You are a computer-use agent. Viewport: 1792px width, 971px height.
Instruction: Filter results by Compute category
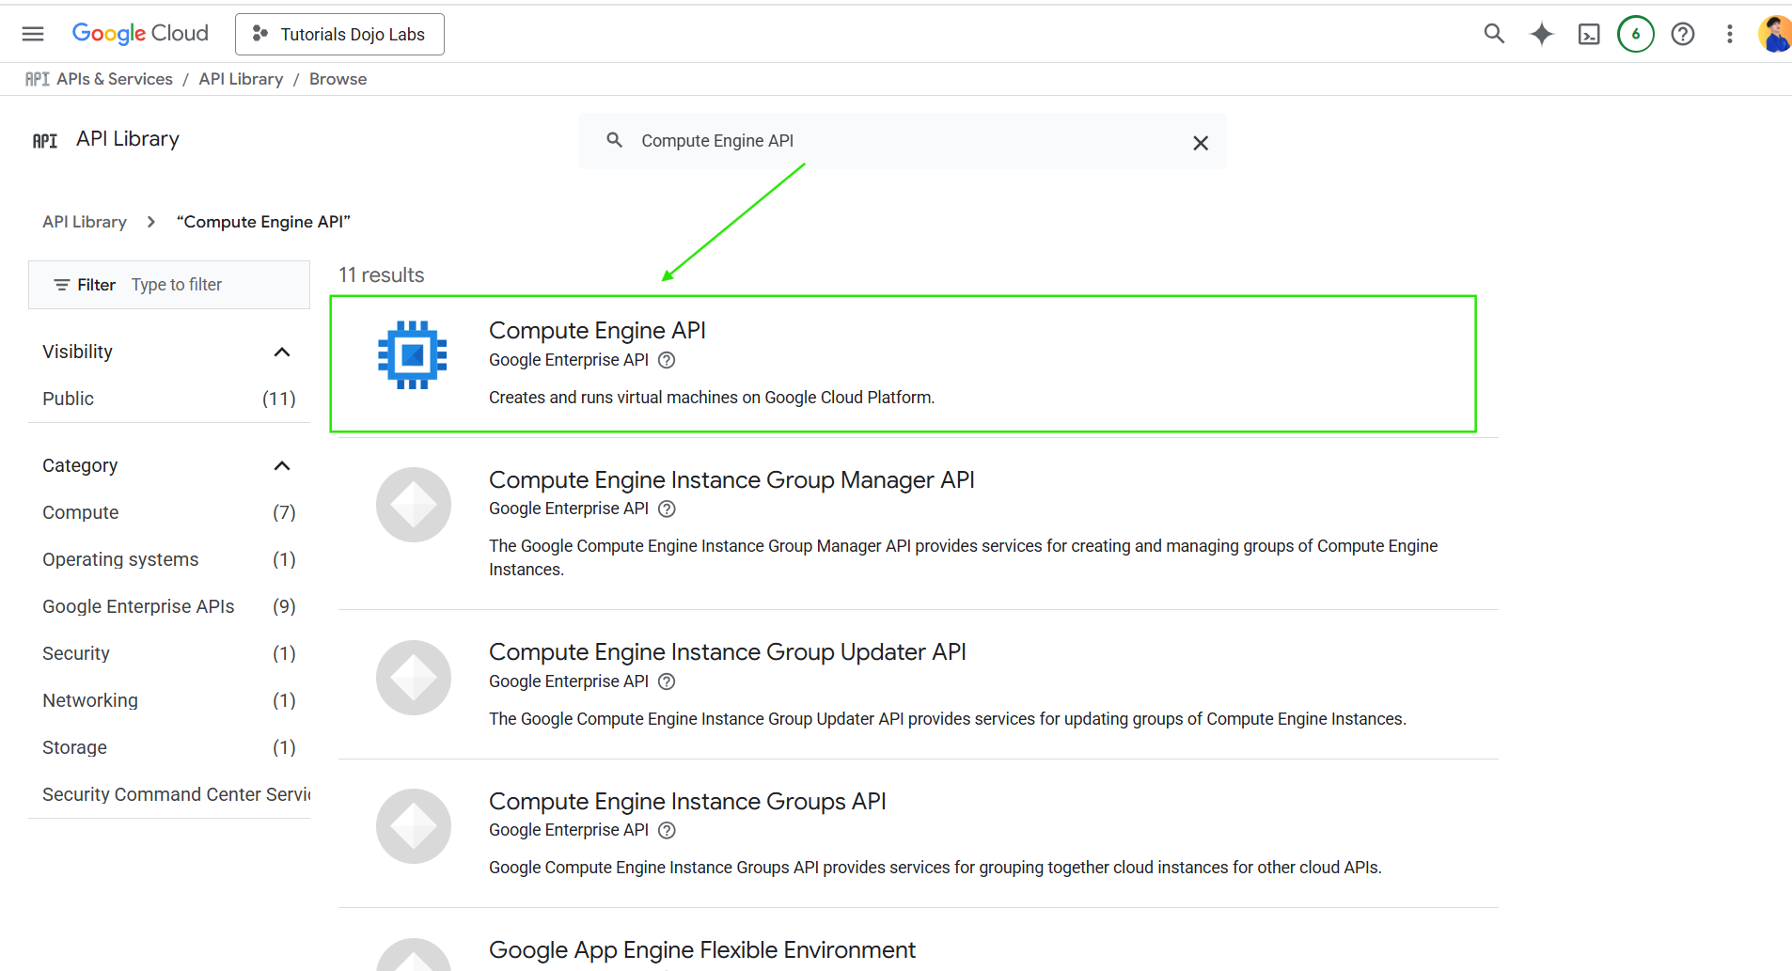point(81,512)
